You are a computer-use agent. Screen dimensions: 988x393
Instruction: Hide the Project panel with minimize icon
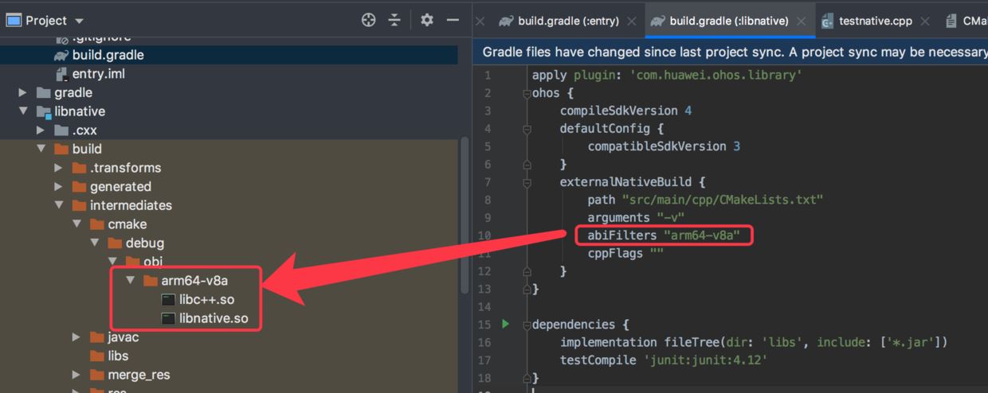[x=453, y=21]
